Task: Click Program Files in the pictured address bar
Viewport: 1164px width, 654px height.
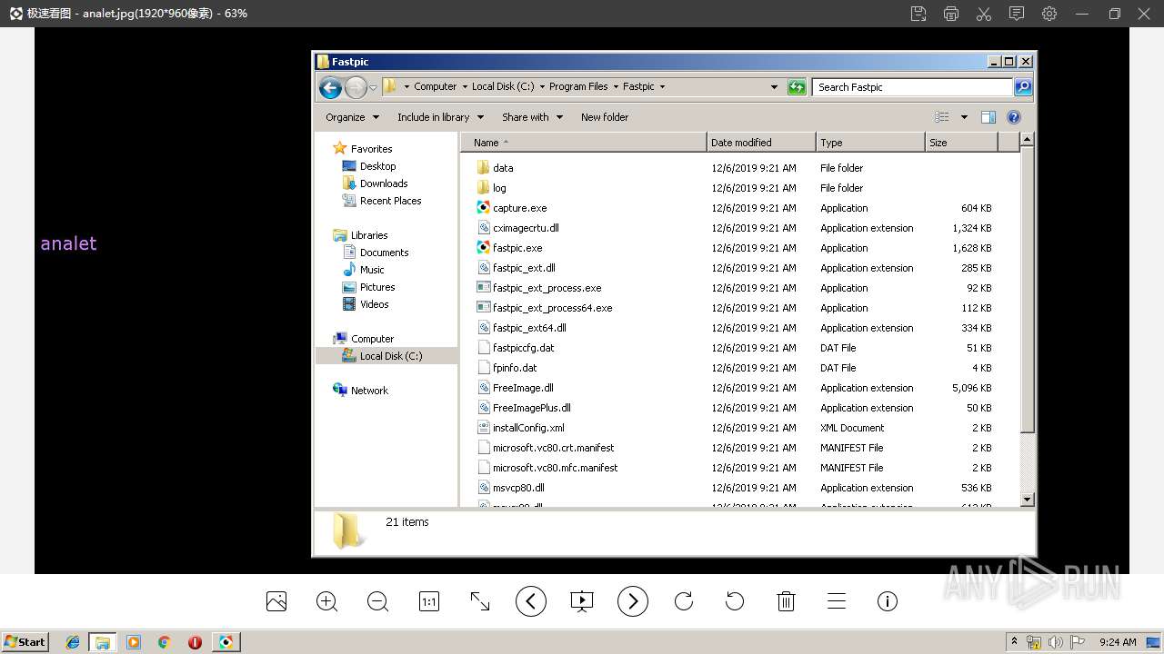Action: (x=578, y=87)
